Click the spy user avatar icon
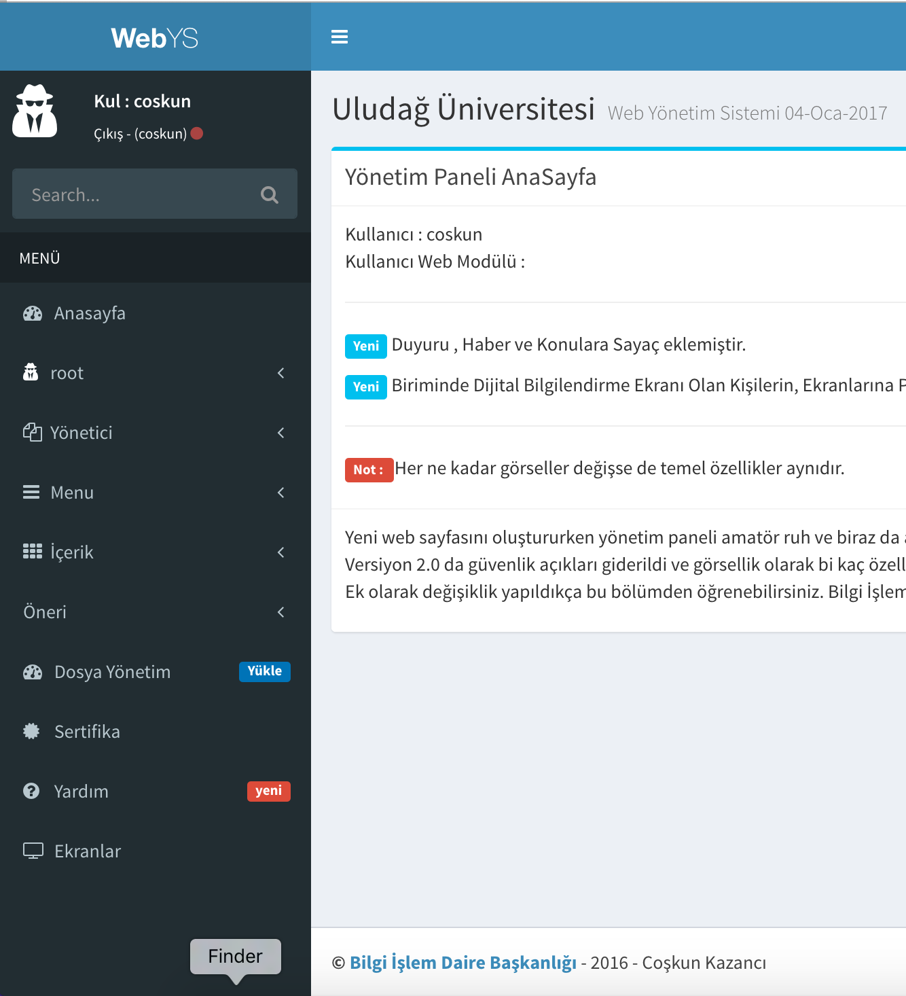The image size is (906, 996). point(35,111)
